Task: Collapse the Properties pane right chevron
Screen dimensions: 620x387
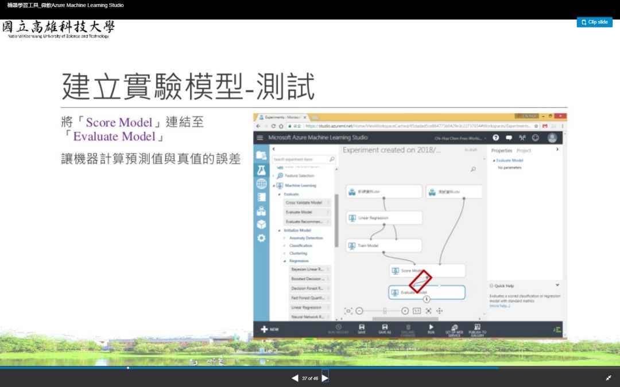Action: tap(557, 149)
